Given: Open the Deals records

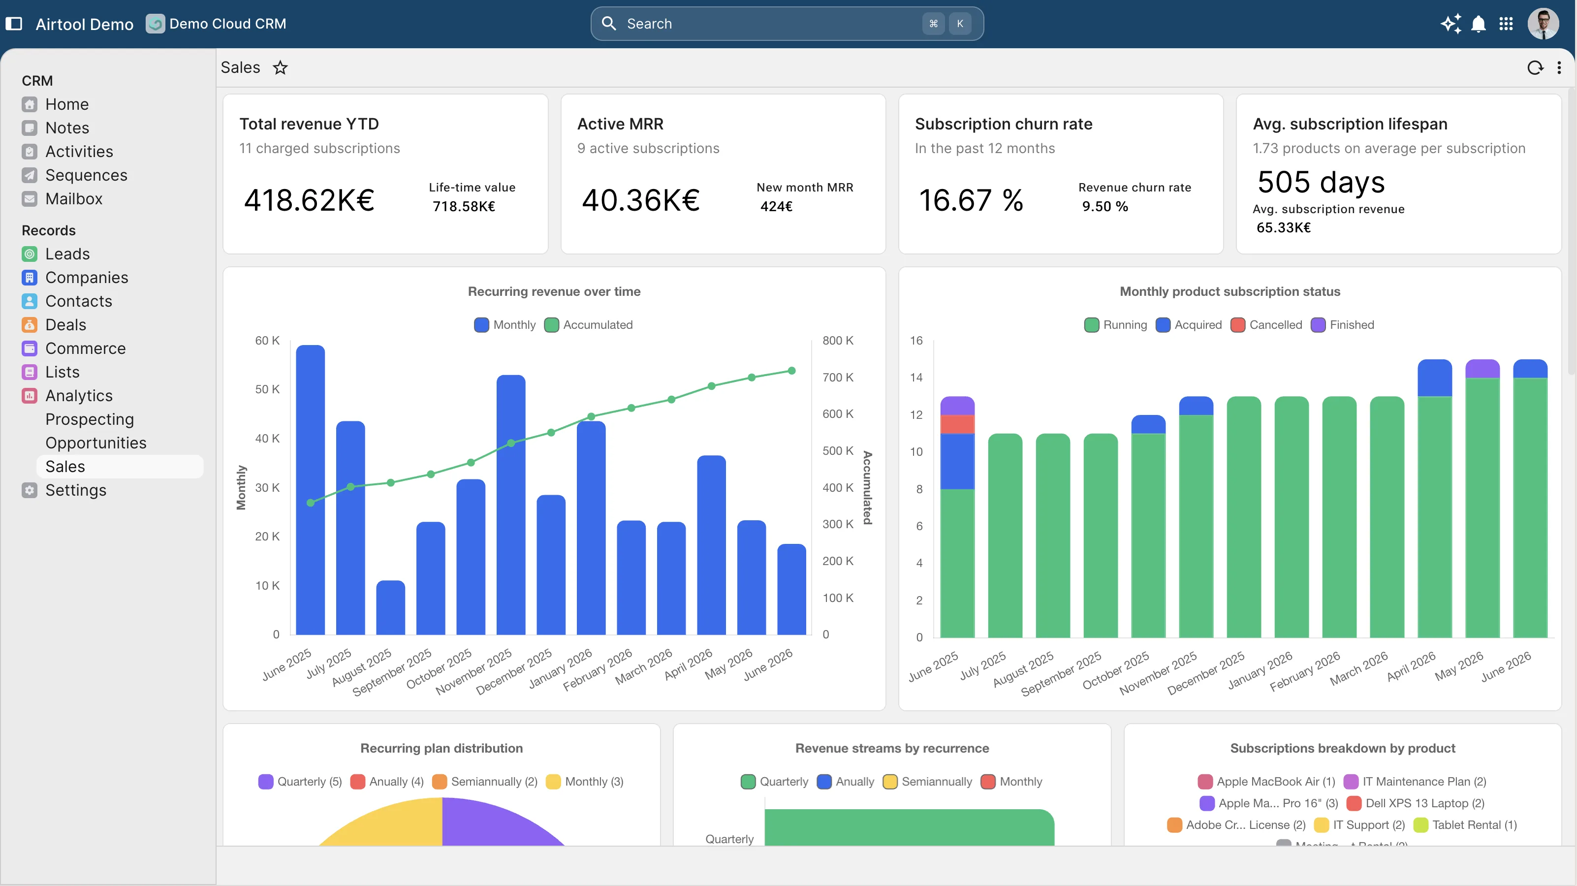Looking at the screenshot, I should pos(65,325).
